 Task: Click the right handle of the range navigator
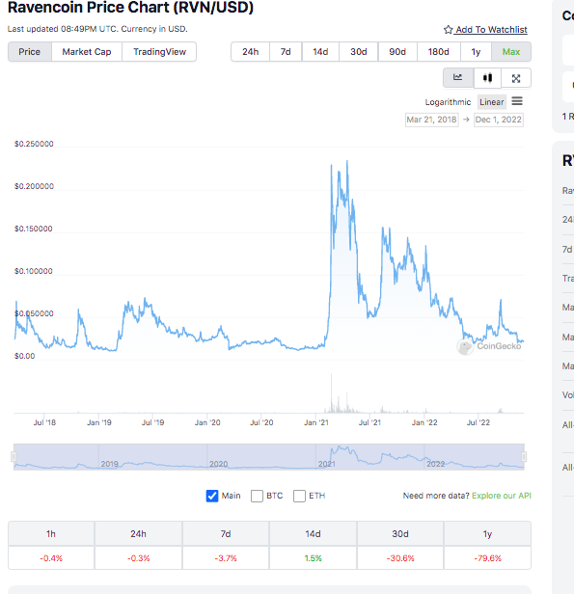(524, 457)
